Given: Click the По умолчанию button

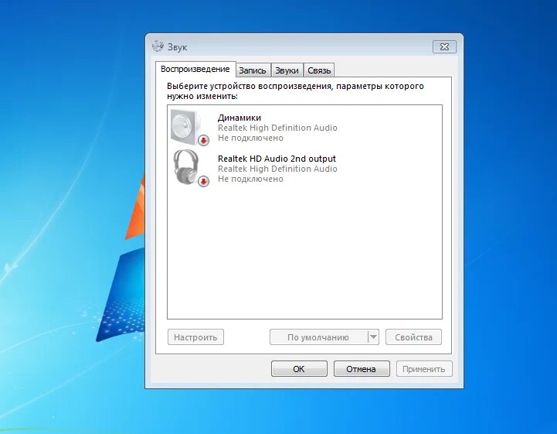Looking at the screenshot, I should point(318,337).
